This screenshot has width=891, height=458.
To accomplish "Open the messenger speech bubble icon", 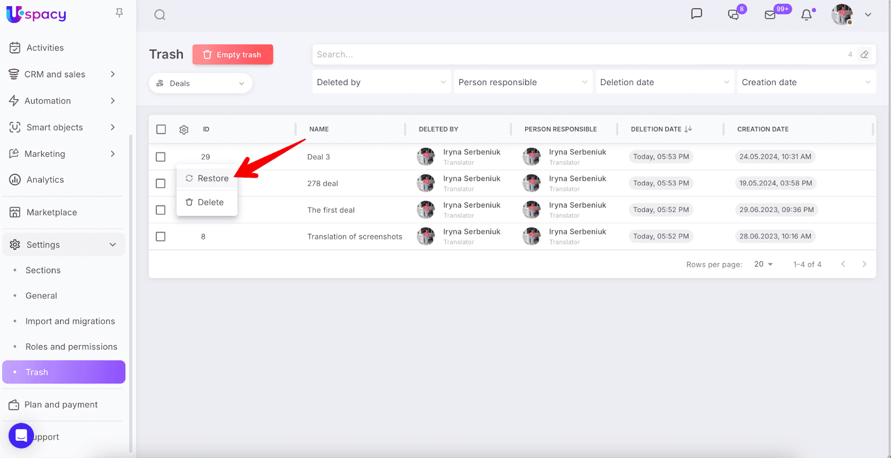I will [x=696, y=14].
